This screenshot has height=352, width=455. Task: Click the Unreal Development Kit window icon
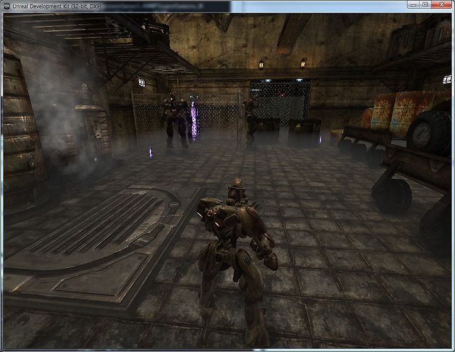tap(7, 6)
